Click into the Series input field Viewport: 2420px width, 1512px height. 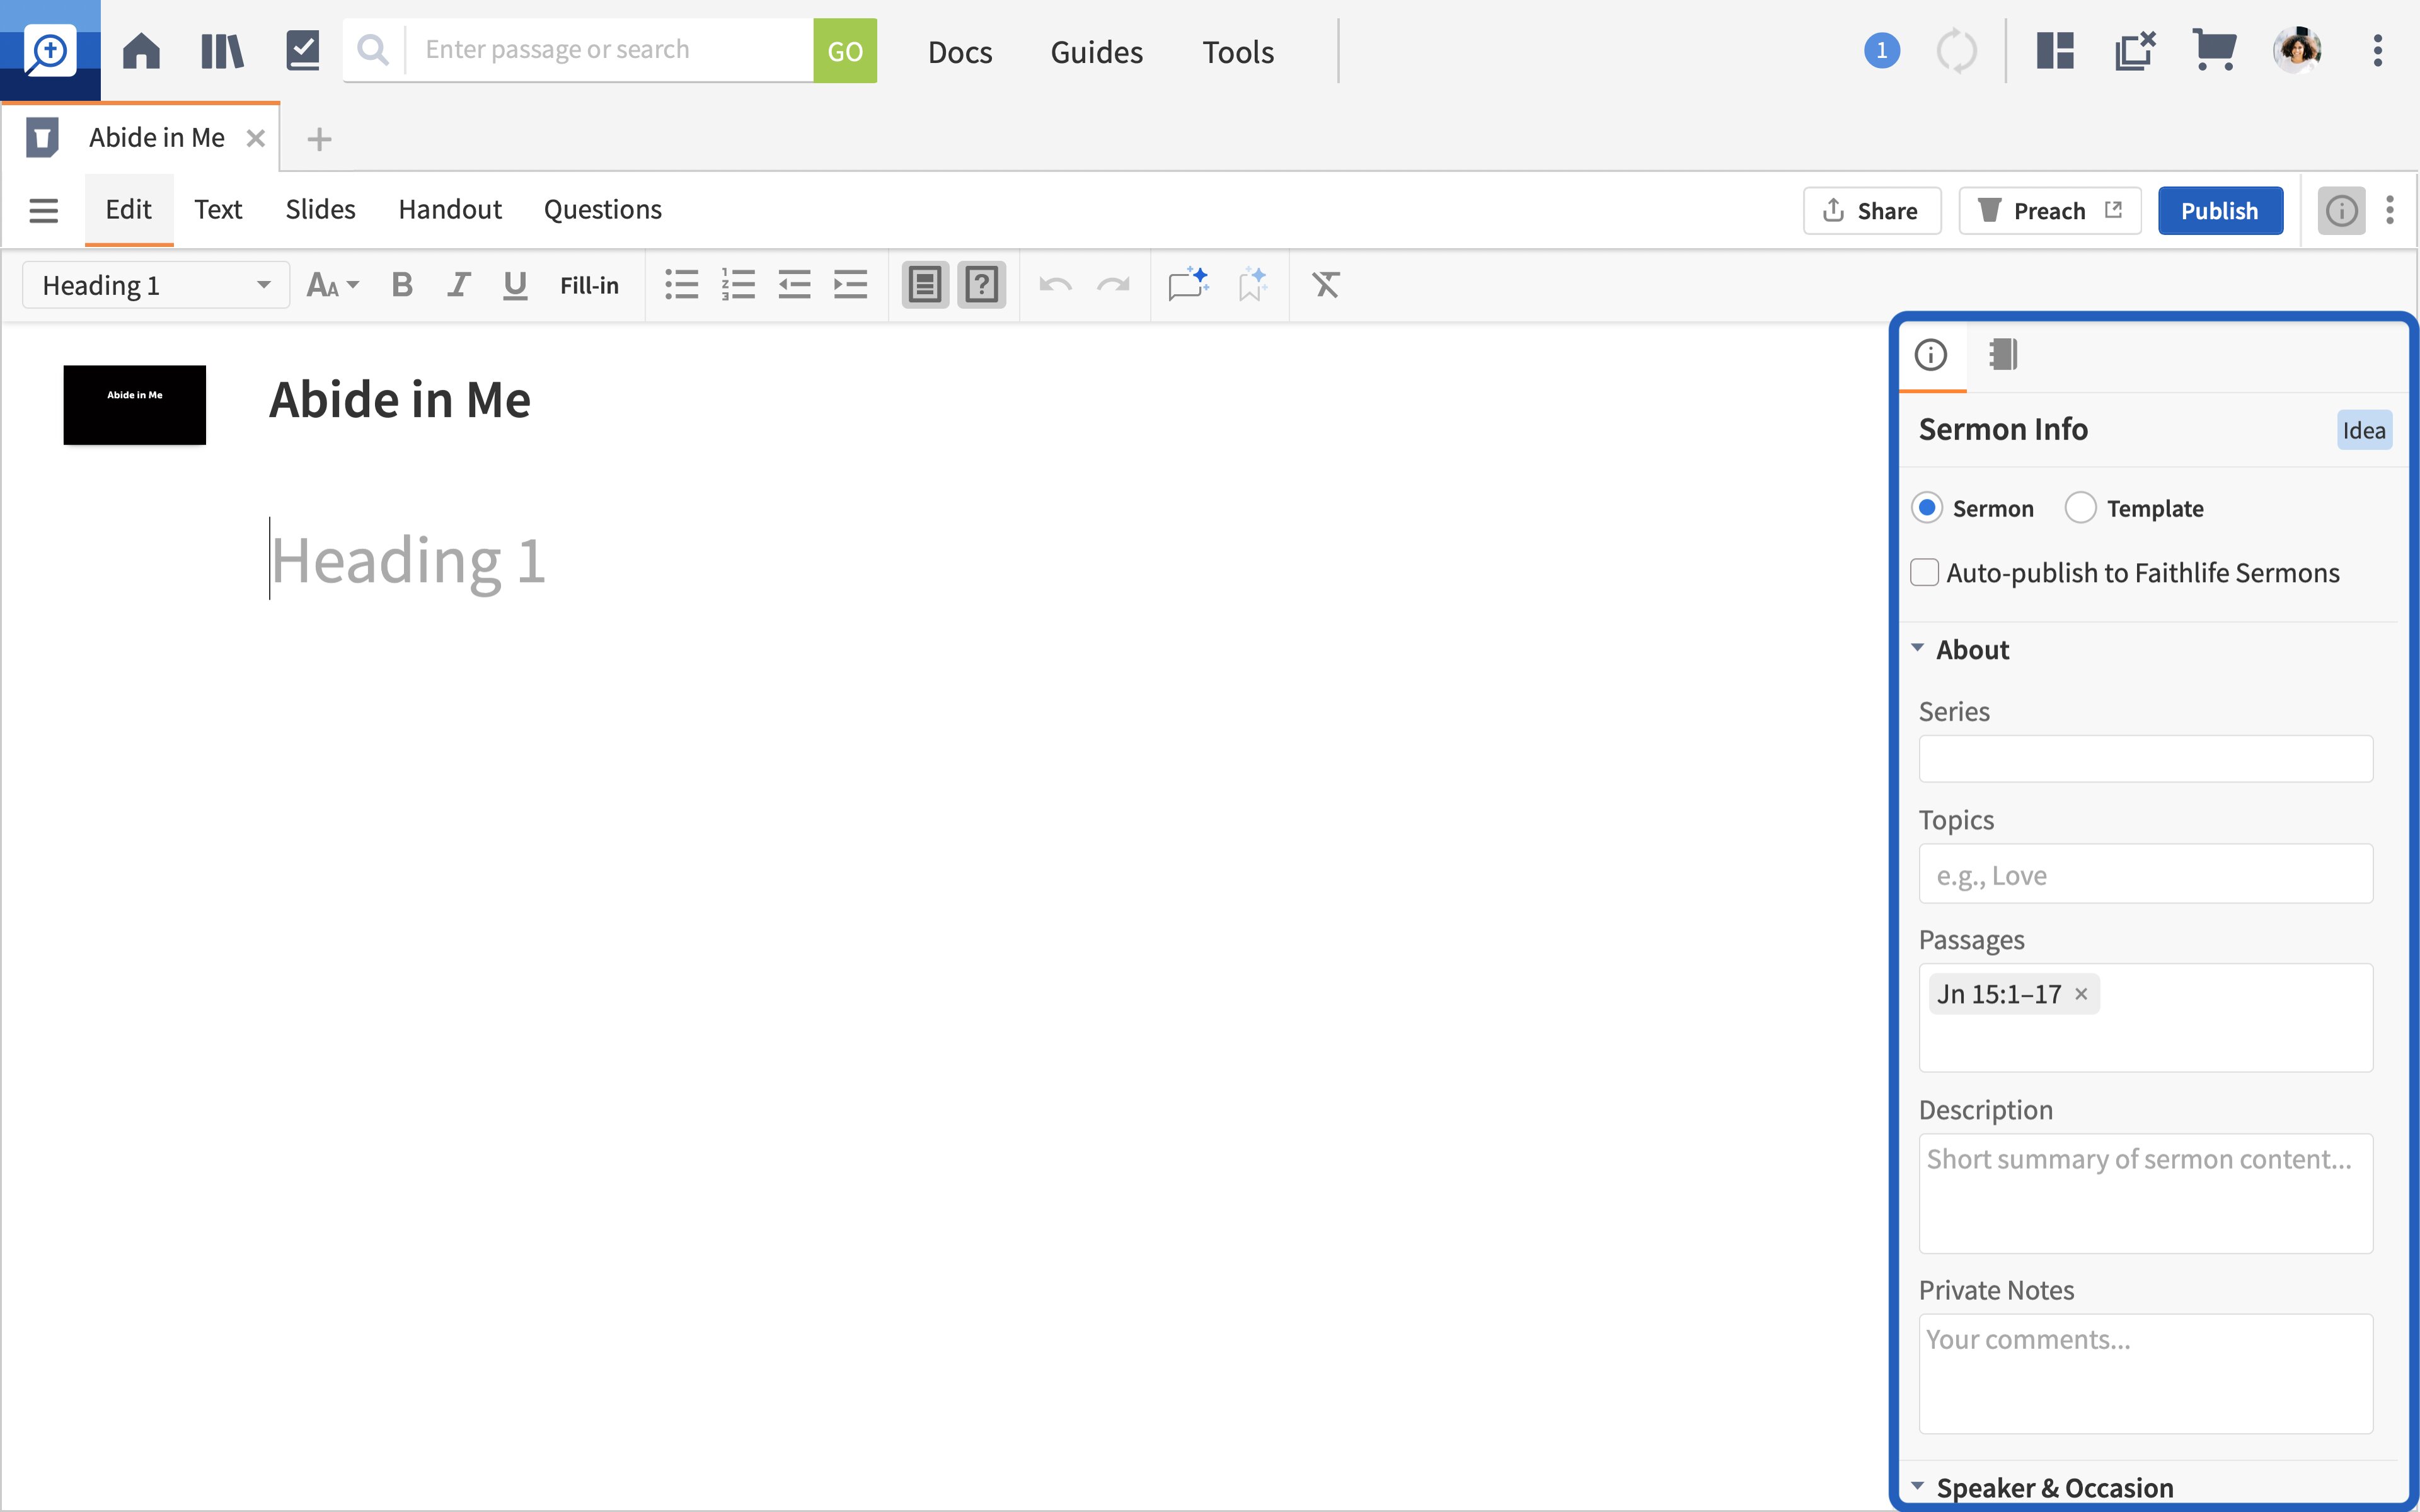(x=2145, y=759)
